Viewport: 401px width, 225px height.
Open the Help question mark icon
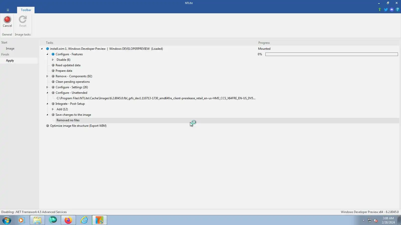[397, 9]
